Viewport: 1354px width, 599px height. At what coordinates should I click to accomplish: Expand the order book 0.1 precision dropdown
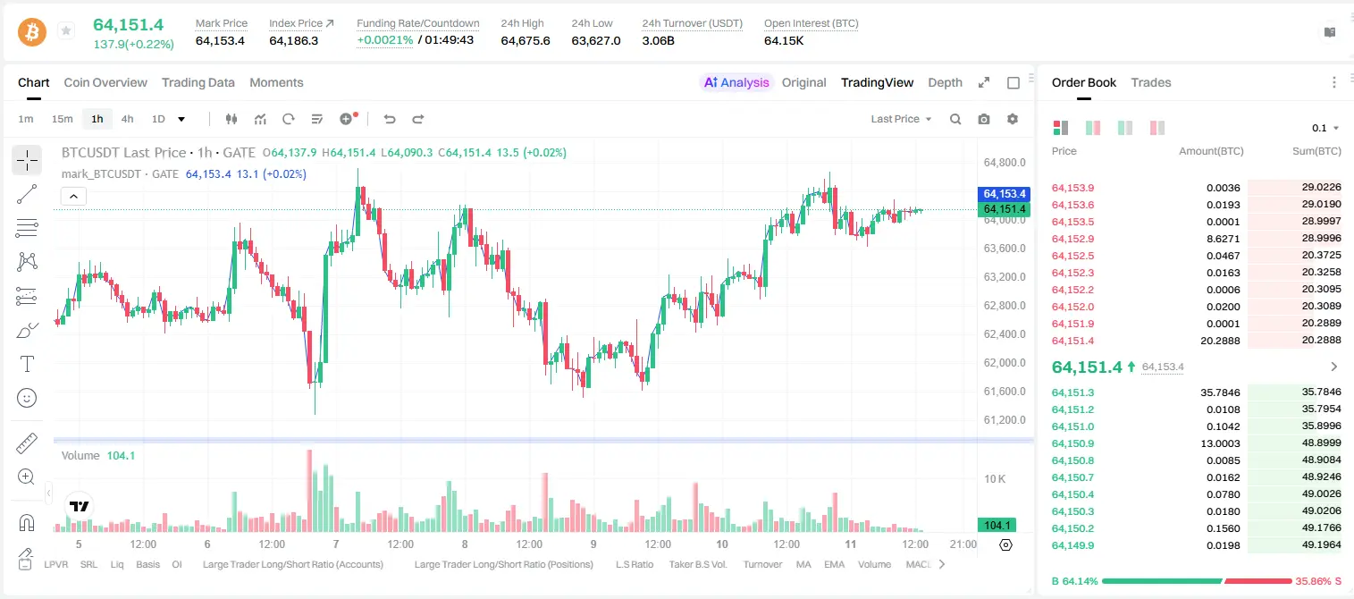1325,128
